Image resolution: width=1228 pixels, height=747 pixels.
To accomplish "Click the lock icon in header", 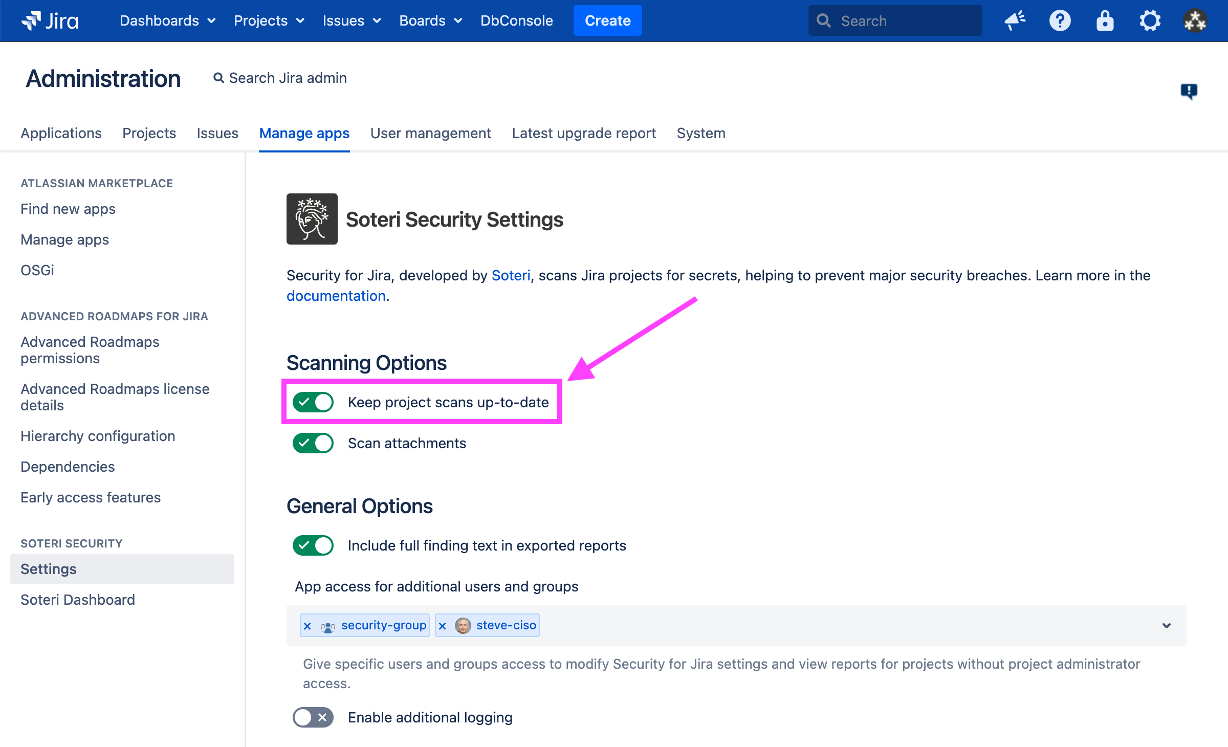I will click(x=1105, y=20).
